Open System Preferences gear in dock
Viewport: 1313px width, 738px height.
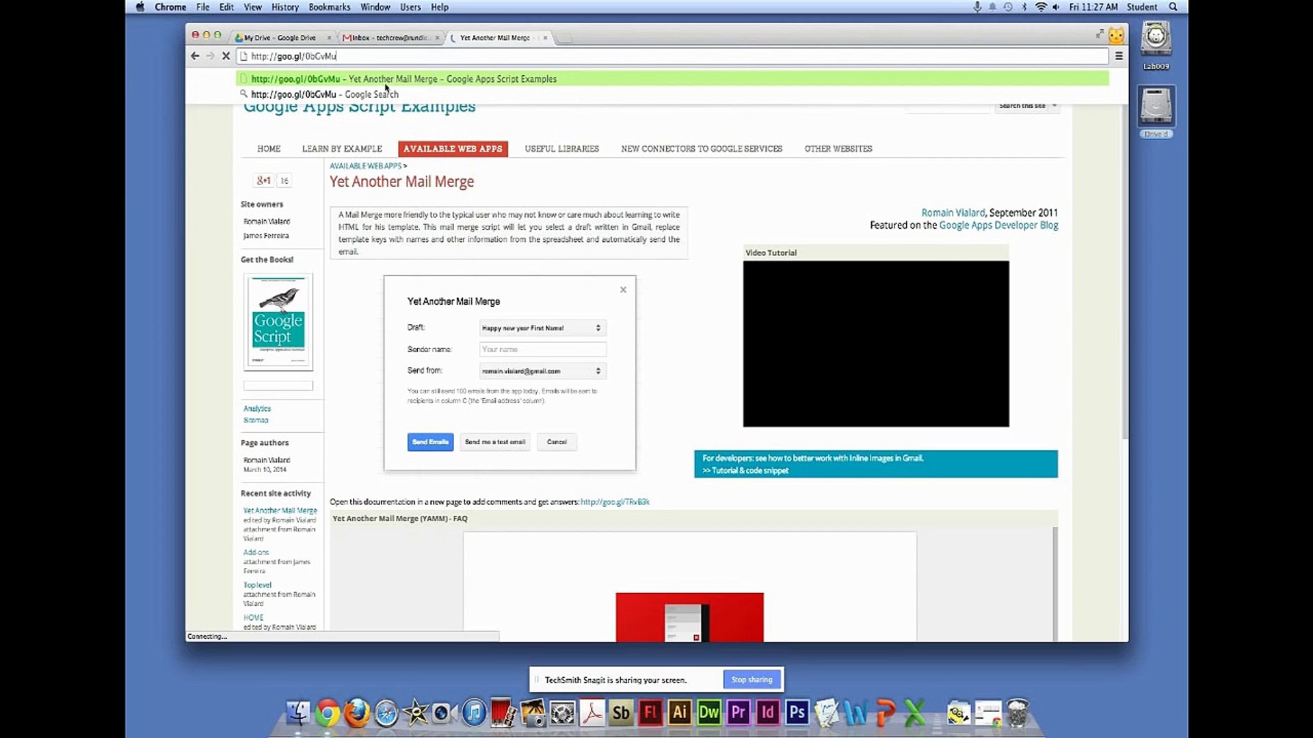pyautogui.click(x=562, y=713)
